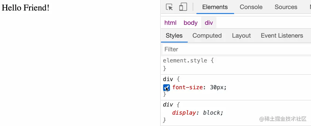Open the Elements tab

(215, 7)
